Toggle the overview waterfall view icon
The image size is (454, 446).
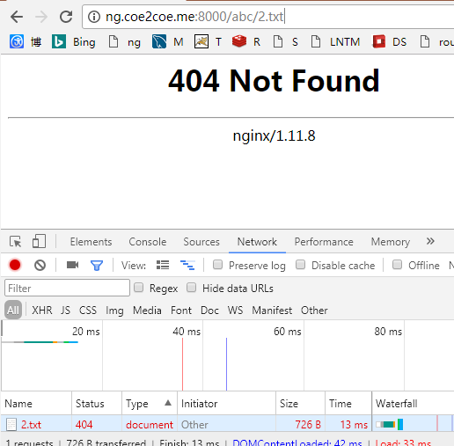[187, 265]
